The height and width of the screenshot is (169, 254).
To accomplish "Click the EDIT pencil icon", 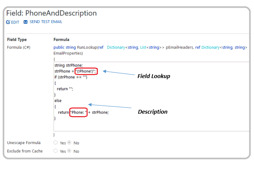I will (8, 22).
